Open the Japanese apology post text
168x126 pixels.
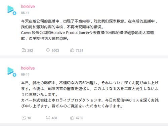coord(90,94)
